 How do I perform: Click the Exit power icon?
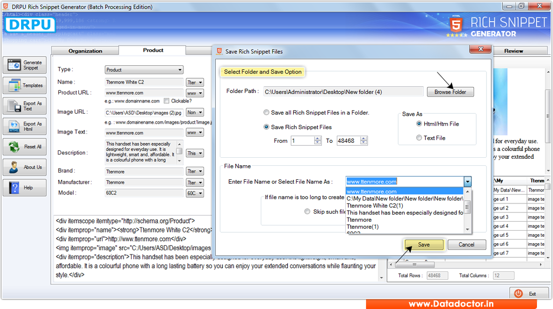coord(518,293)
